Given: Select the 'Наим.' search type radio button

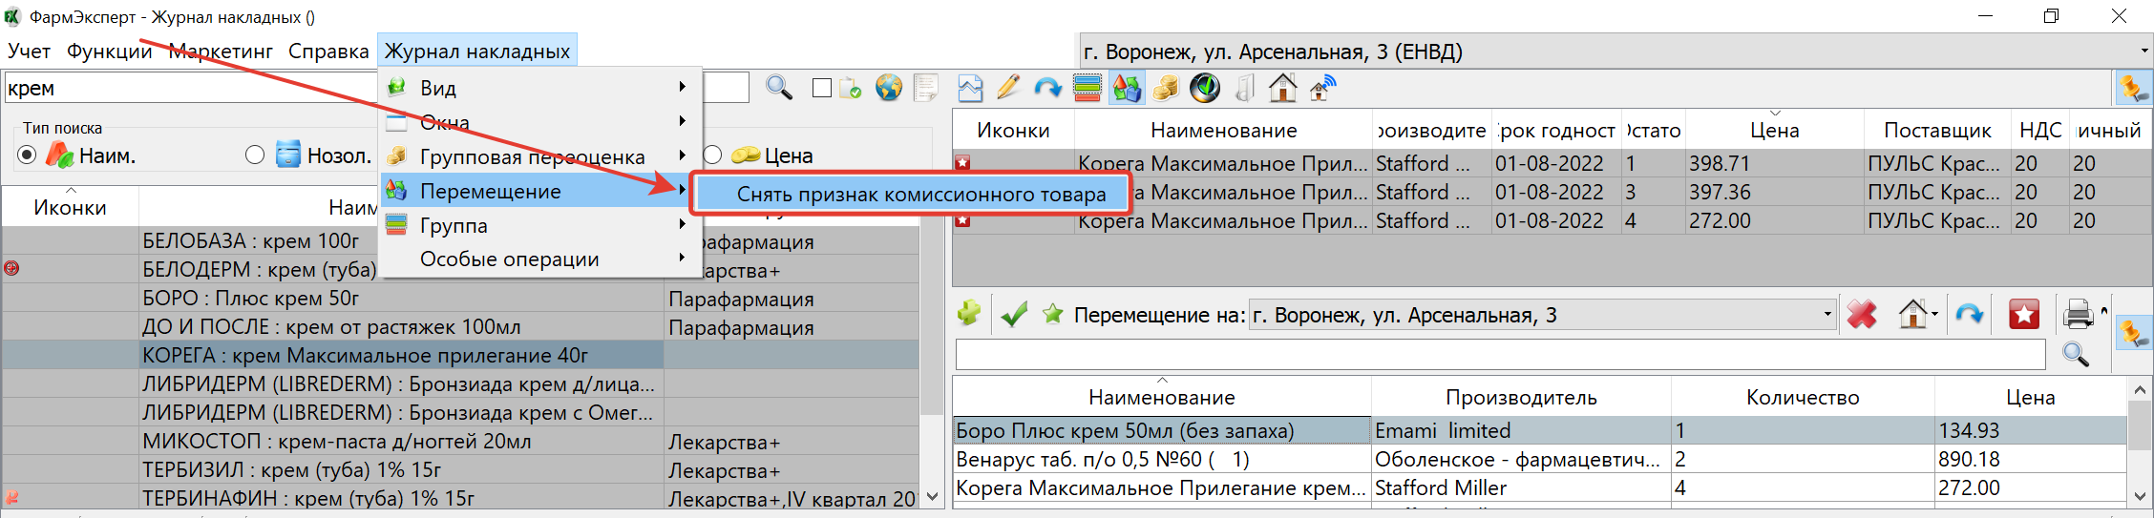Looking at the screenshot, I should pyautogui.click(x=27, y=155).
